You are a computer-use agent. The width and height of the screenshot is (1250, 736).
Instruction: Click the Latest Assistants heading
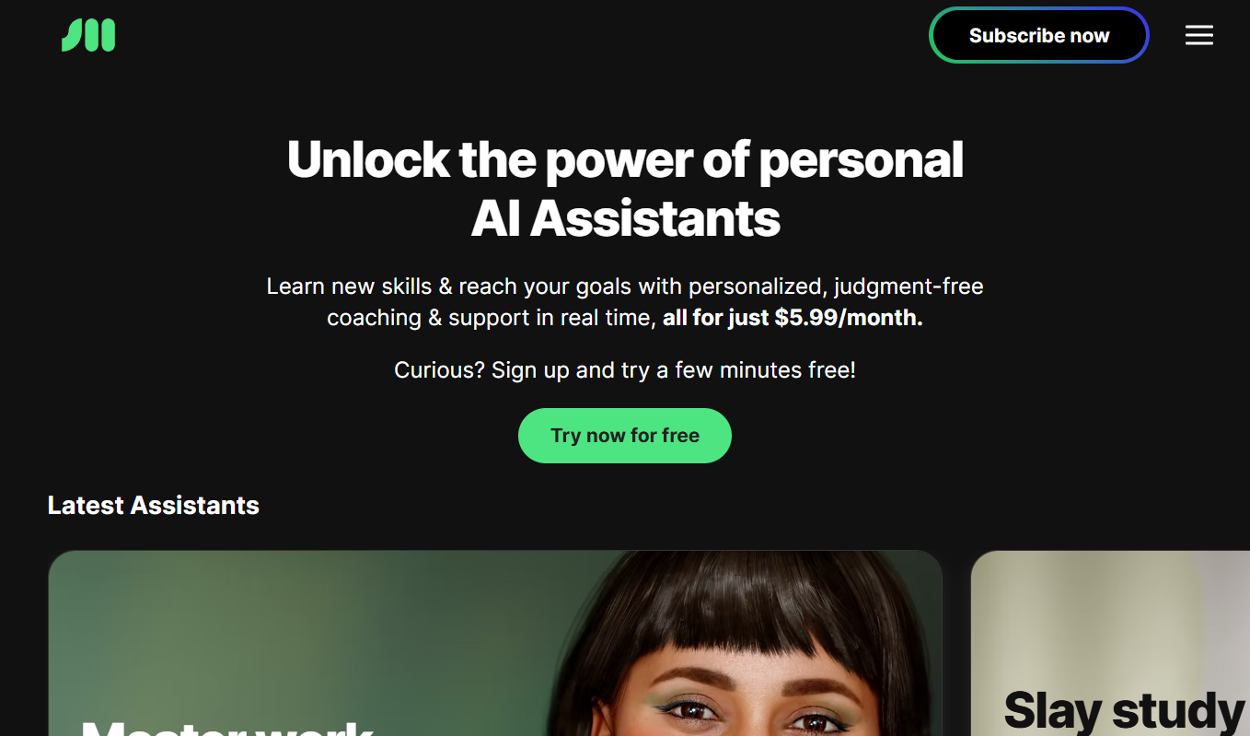pyautogui.click(x=154, y=505)
